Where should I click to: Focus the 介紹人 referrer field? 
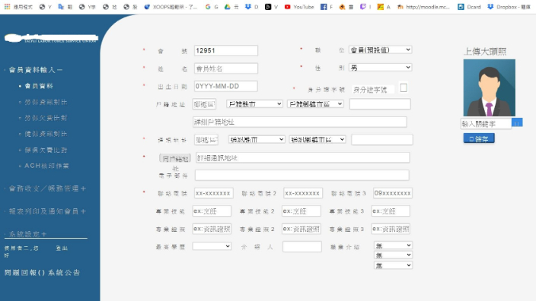[x=302, y=246]
